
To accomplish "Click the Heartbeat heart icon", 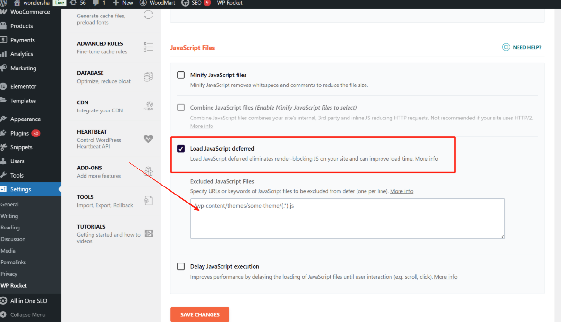I will tap(148, 139).
